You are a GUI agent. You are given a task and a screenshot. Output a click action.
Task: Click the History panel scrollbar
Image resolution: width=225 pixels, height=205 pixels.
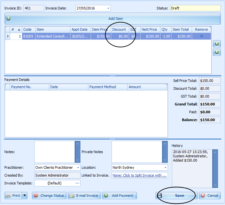(215, 168)
